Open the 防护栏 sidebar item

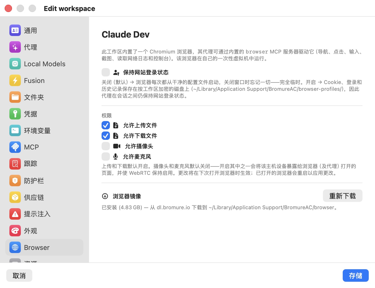point(44,181)
